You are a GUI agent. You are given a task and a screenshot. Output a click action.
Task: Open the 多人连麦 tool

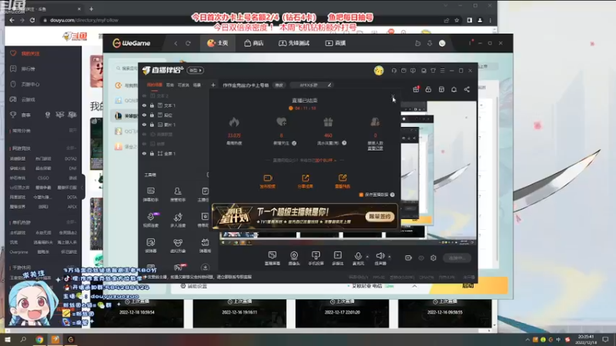[x=178, y=220]
